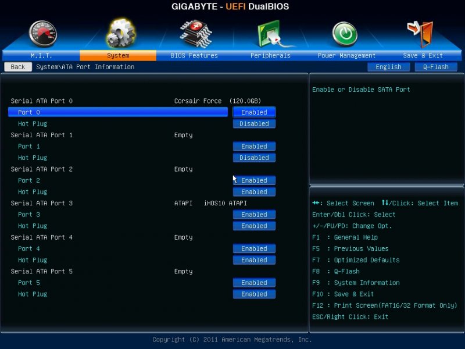This screenshot has width=465, height=349.
Task: Open the Port 5 Enabled option selector
Action: pos(254,283)
